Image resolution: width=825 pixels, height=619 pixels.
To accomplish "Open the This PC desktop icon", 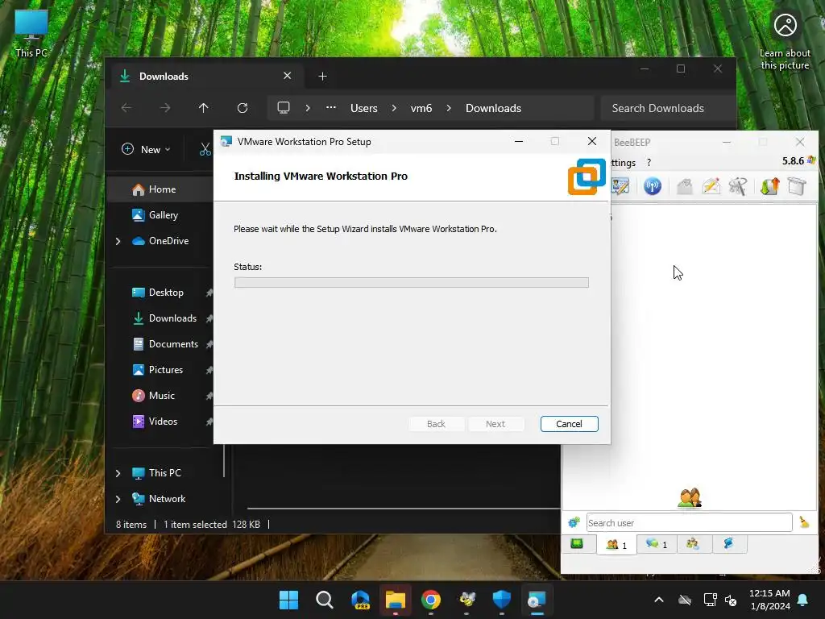I will 31,34.
